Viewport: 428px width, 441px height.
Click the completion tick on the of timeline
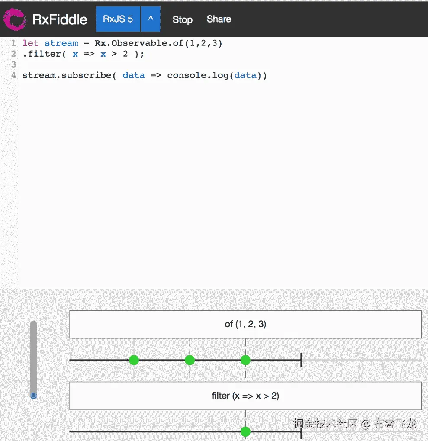coord(301,360)
